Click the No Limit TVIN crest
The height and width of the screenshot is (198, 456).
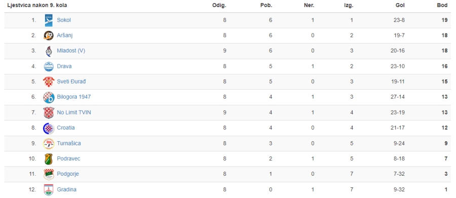click(49, 112)
